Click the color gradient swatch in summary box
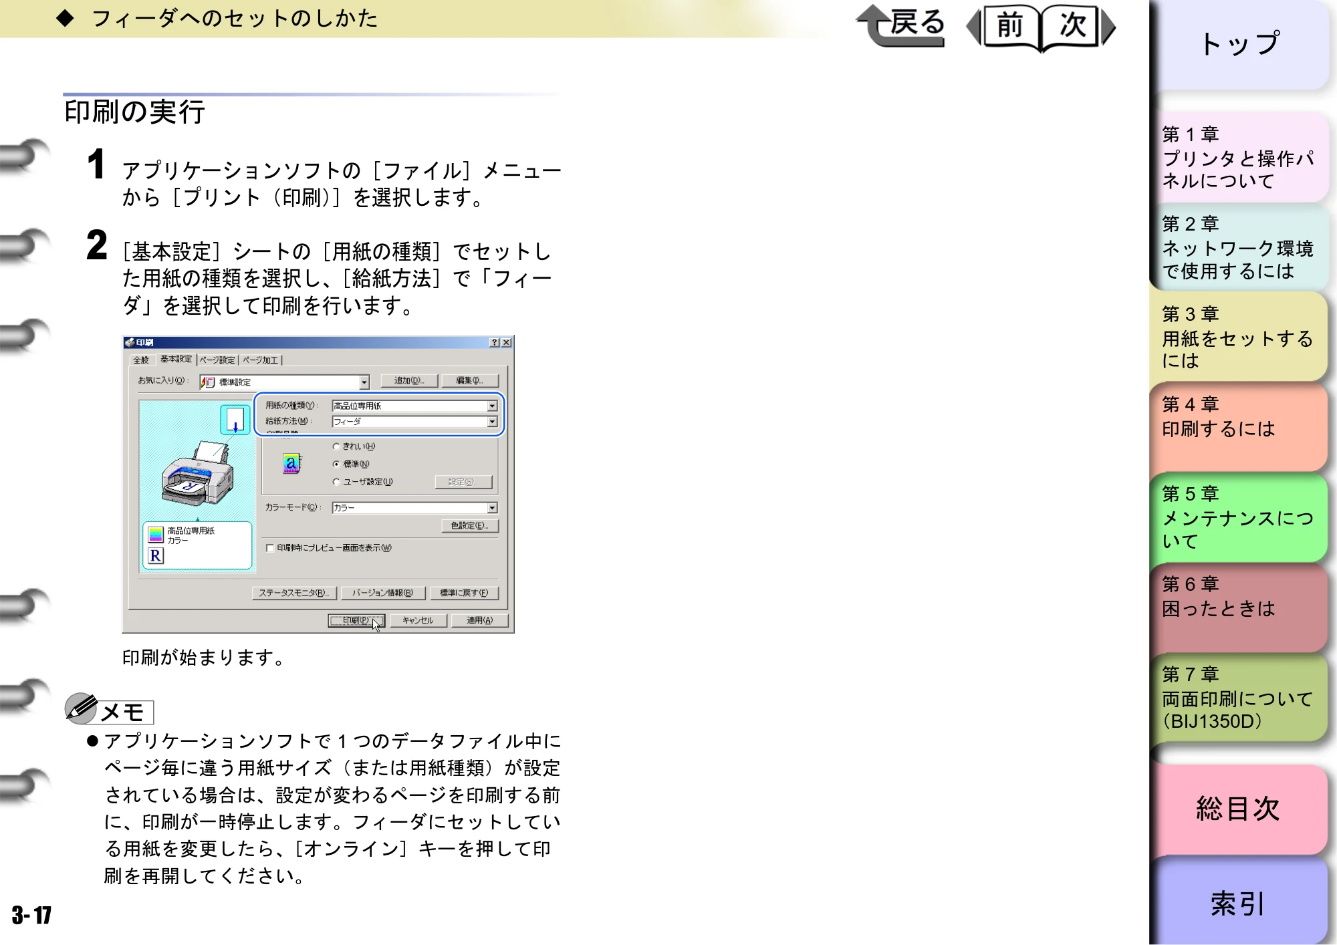This screenshot has height=945, width=1337. (156, 534)
